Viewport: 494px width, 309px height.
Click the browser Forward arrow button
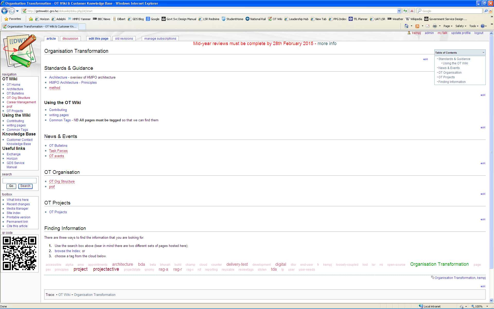(12, 11)
